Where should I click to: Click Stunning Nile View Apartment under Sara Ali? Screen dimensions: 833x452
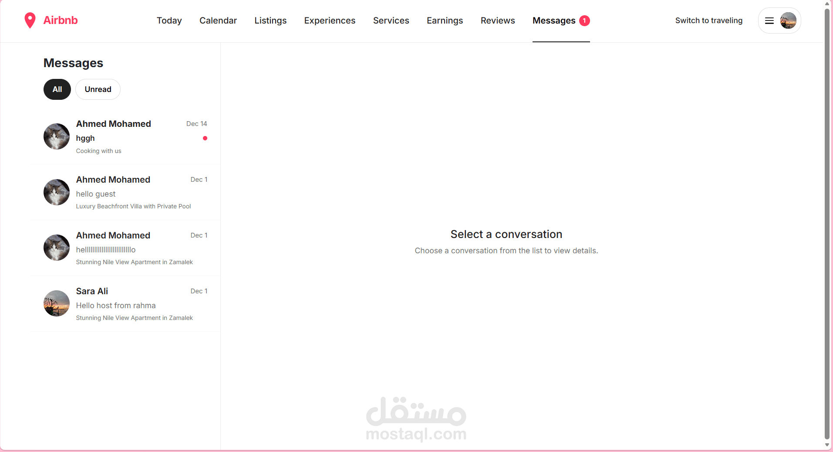pos(135,318)
